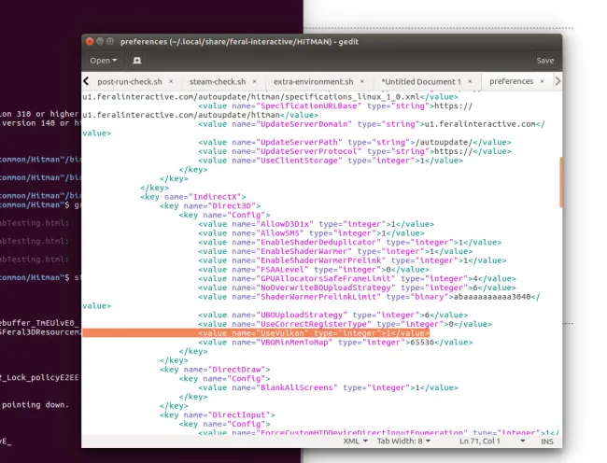607x463 pixels.
Task: Click the UpdateServerPath line
Action: click(355, 142)
